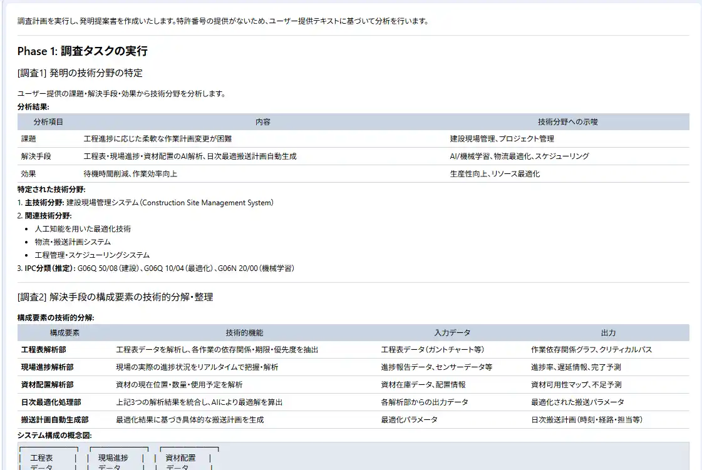Click the "Phase 1: 調査タスクの実行" heading
The width and height of the screenshot is (702, 470).
coord(82,51)
